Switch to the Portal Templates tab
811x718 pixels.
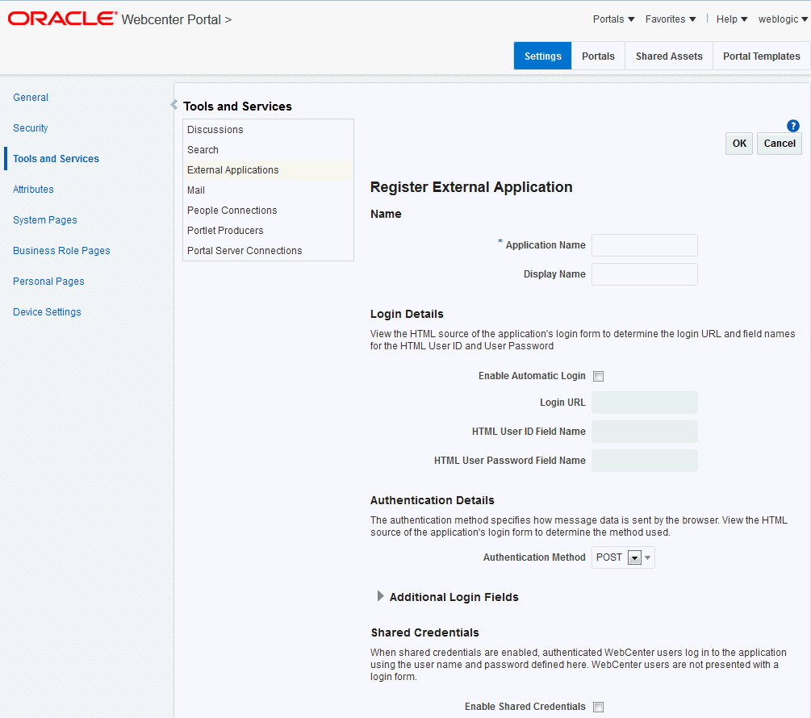[x=761, y=56]
